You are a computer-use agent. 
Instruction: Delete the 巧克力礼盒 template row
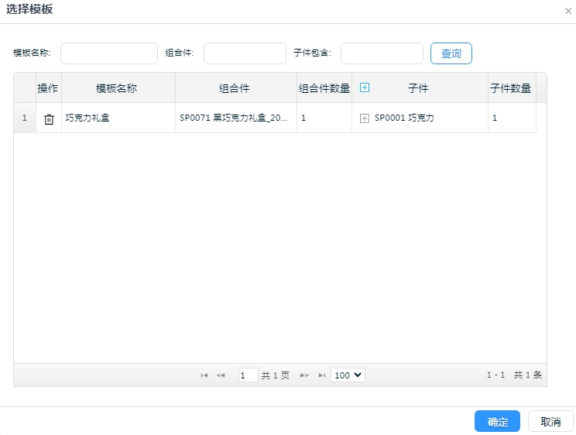click(x=49, y=119)
